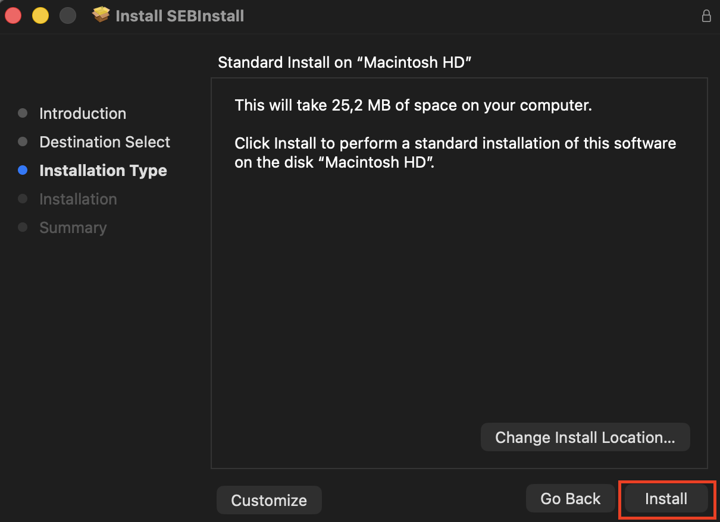Click the Go Back button
This screenshot has width=720, height=522.
coord(570,498)
